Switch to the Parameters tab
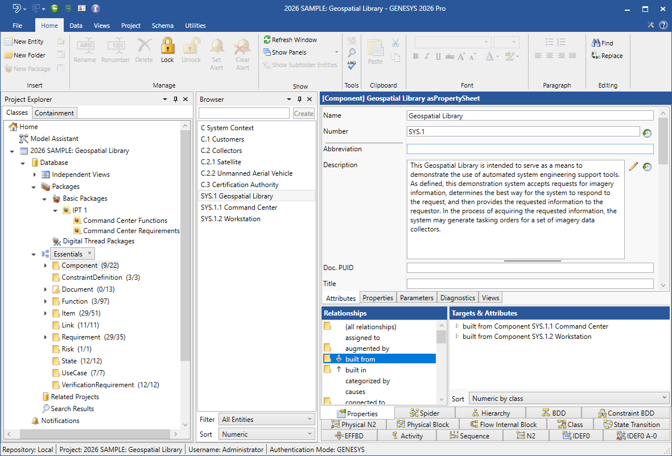This screenshot has height=456, width=672. coord(417,298)
